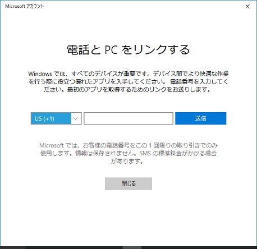
Task: Close the Microsoft アカウント window with X
Action: [x=247, y=6]
